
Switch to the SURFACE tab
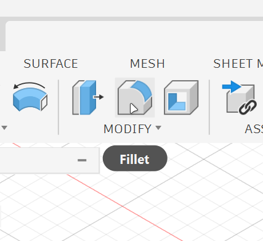point(51,63)
